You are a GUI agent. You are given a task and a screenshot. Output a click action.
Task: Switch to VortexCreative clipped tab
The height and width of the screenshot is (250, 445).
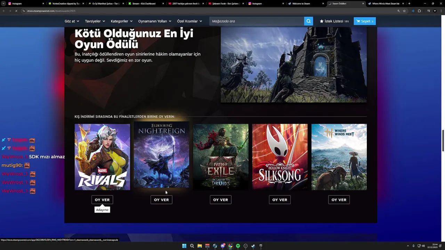click(66, 3)
